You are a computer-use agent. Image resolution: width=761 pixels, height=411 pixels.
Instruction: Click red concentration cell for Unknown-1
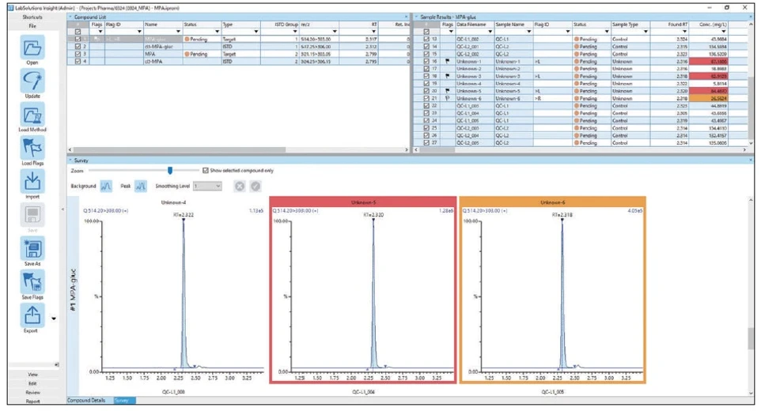point(709,62)
